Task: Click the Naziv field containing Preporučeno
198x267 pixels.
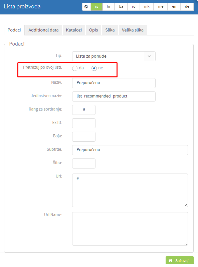Action: [114, 83]
